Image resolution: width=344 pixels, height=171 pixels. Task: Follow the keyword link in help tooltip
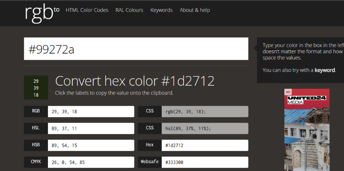point(324,70)
